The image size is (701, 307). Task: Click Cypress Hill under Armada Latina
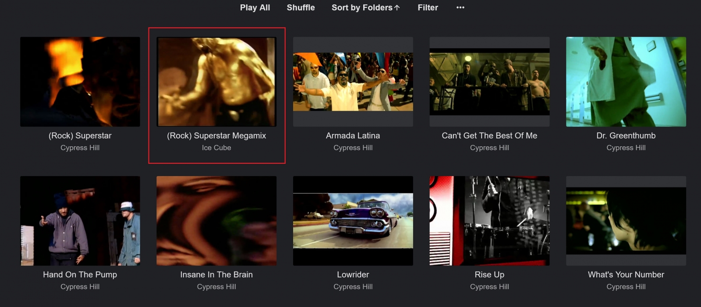click(x=353, y=148)
